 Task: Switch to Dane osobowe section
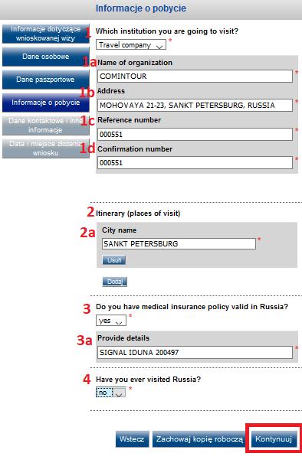[x=45, y=57]
